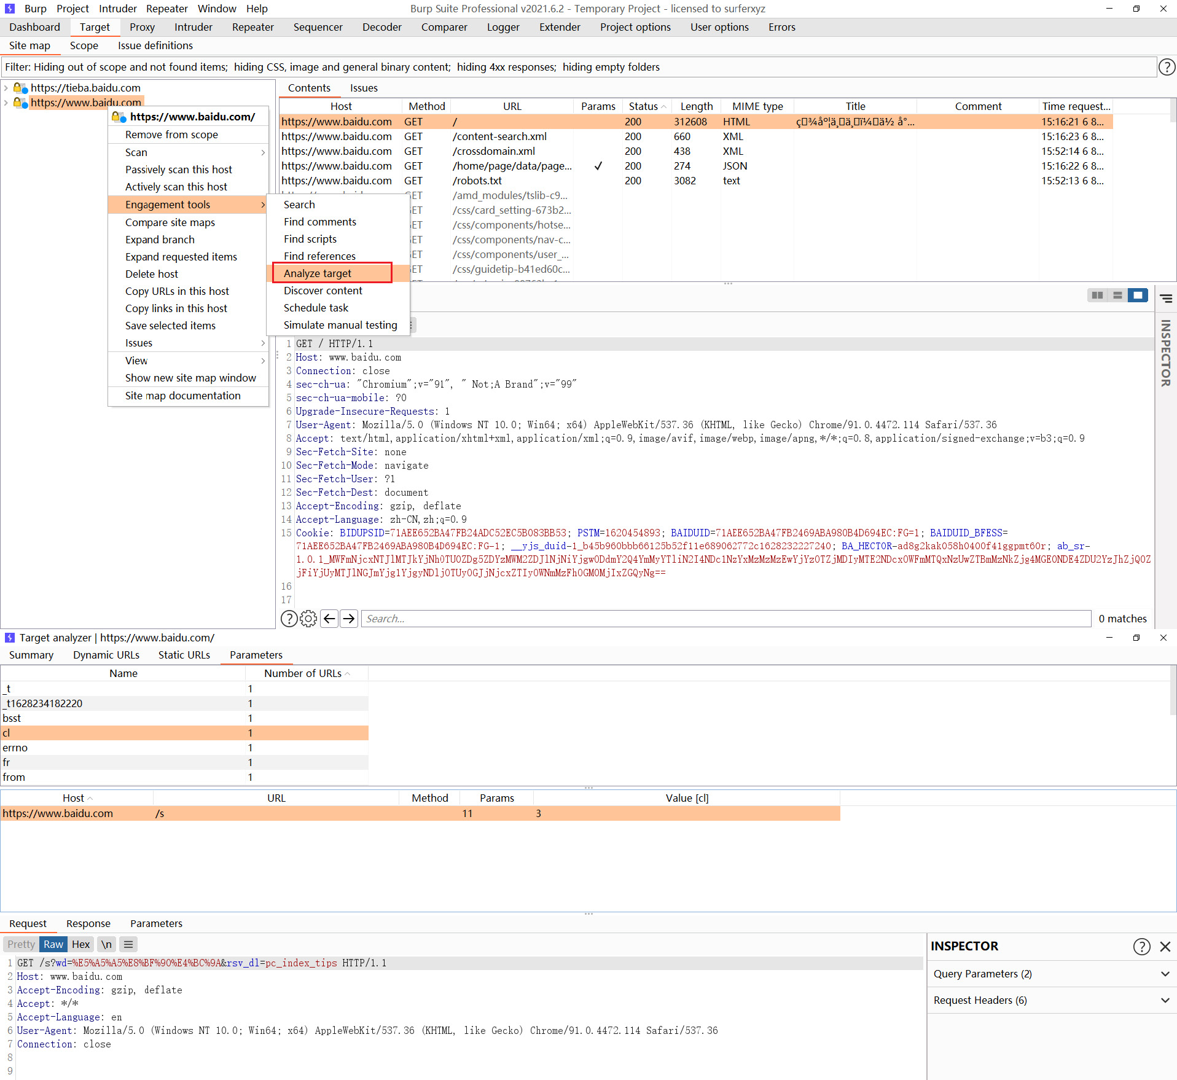Select _t1628234182220 parameter row
This screenshot has width=1177, height=1080.
click(184, 703)
